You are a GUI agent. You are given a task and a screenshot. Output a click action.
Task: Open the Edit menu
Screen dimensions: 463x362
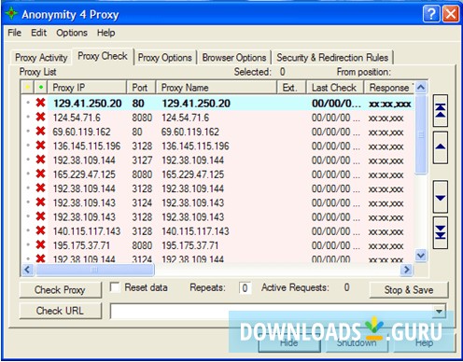point(38,33)
